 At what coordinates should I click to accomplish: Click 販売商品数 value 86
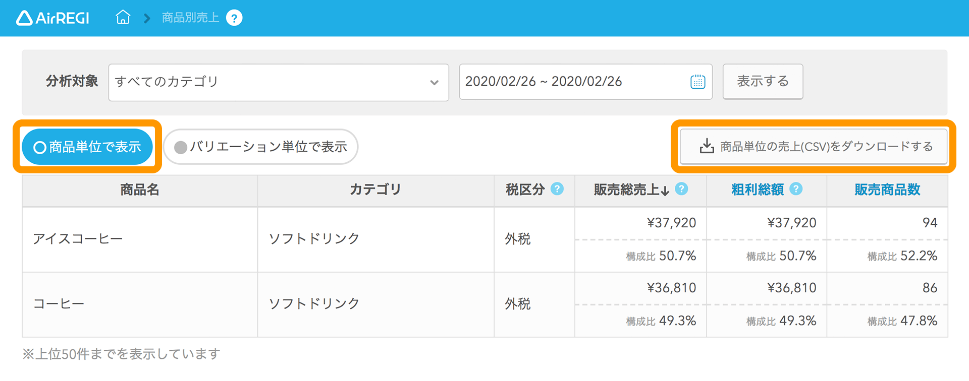coord(930,288)
